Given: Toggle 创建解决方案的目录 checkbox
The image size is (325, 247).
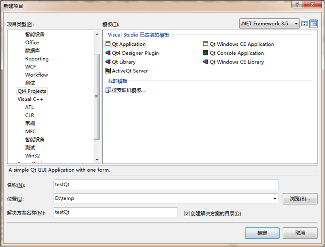Looking at the screenshot, I should pyautogui.click(x=187, y=213).
